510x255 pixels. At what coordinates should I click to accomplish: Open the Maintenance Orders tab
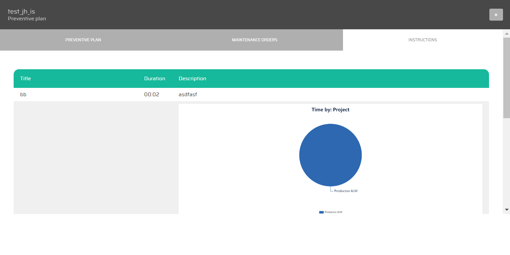[x=255, y=40]
